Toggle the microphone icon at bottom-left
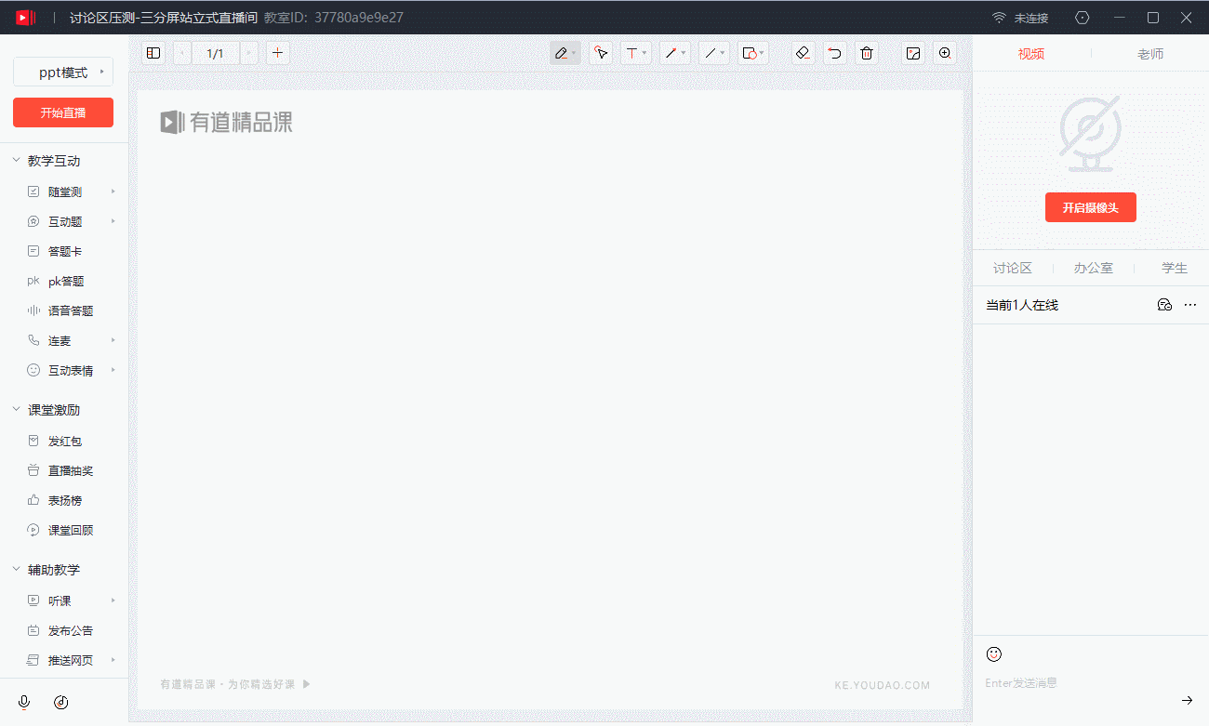This screenshot has width=1209, height=726. 24,702
